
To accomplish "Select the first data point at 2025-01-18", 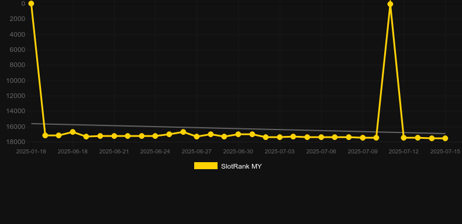I will tap(31, 3).
